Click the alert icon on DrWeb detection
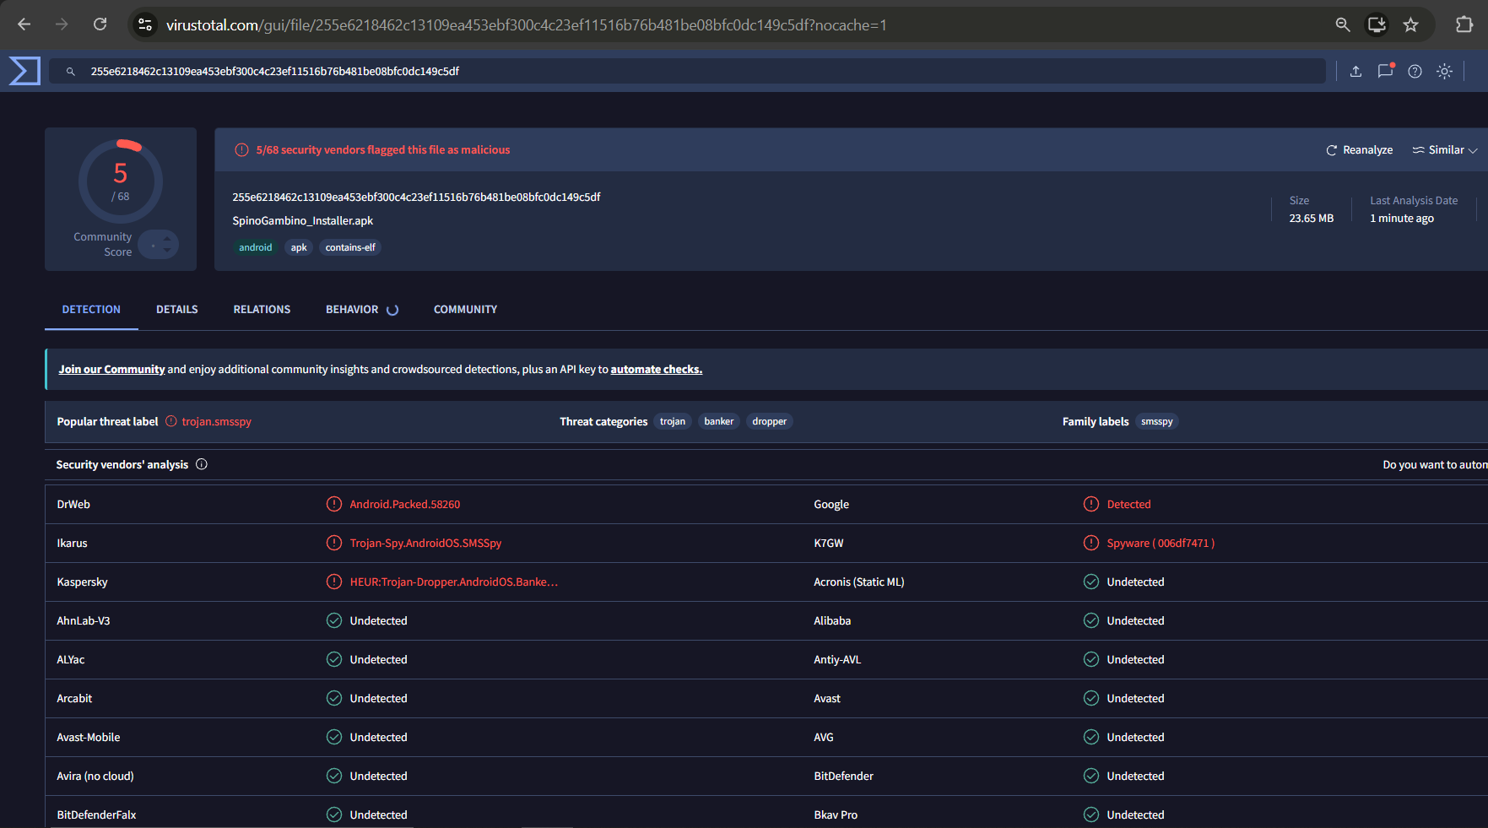 tap(334, 504)
